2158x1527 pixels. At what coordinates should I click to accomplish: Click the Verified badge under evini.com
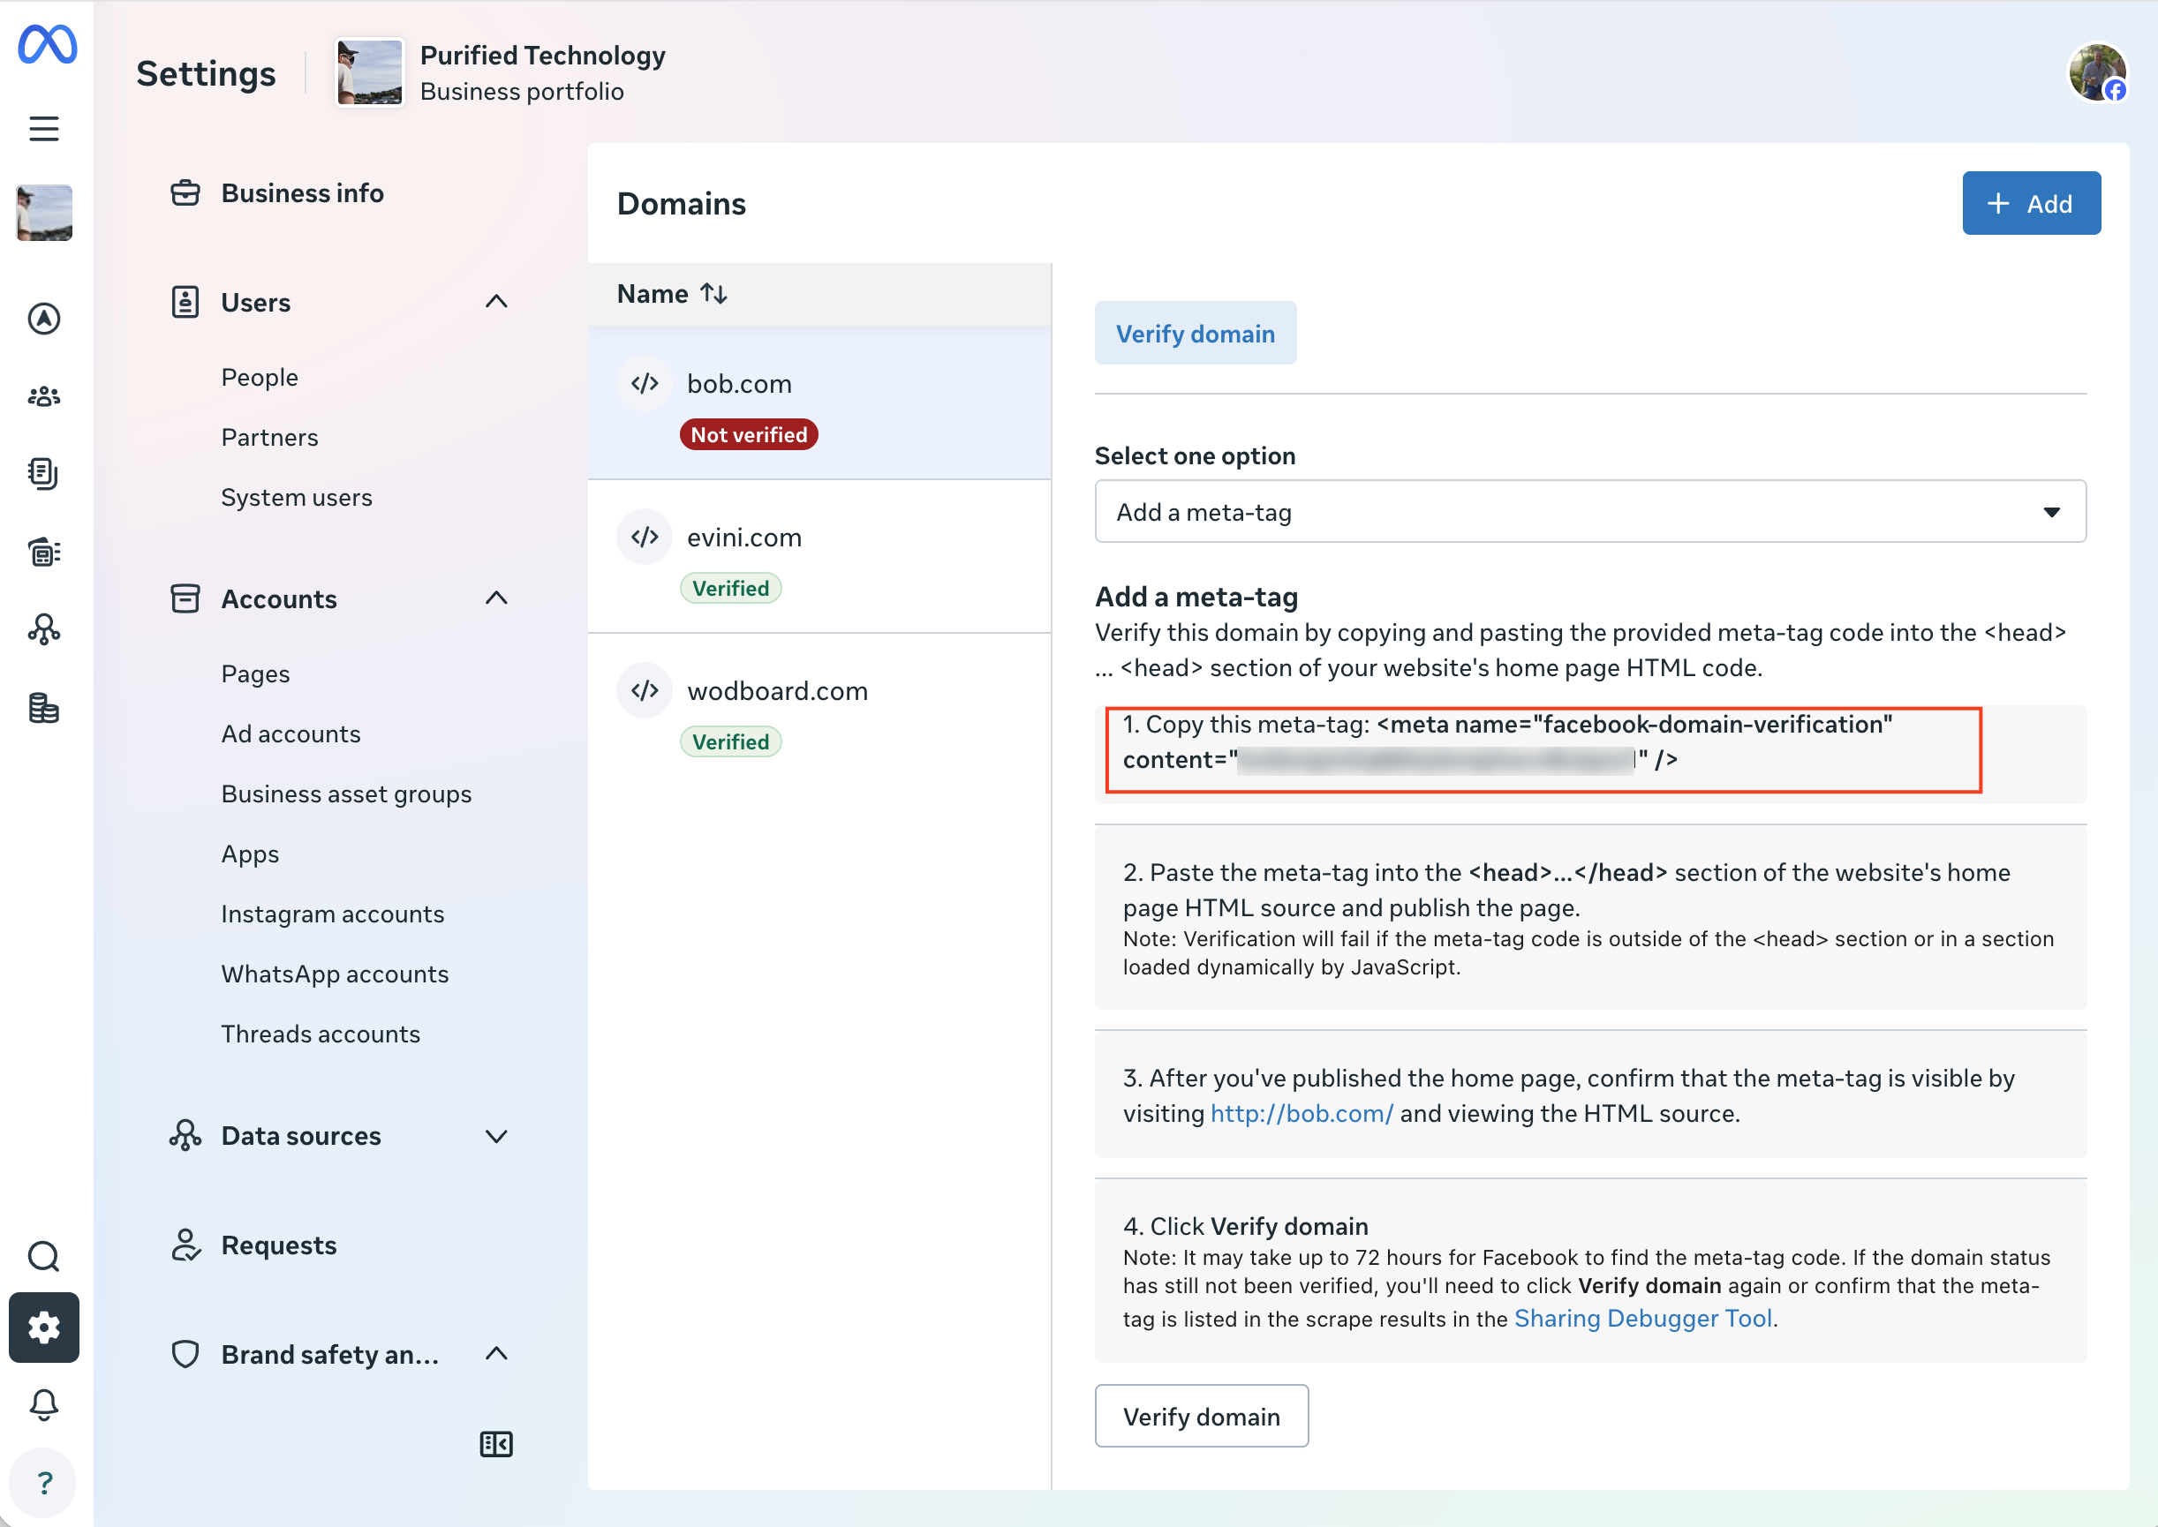[x=731, y=588]
